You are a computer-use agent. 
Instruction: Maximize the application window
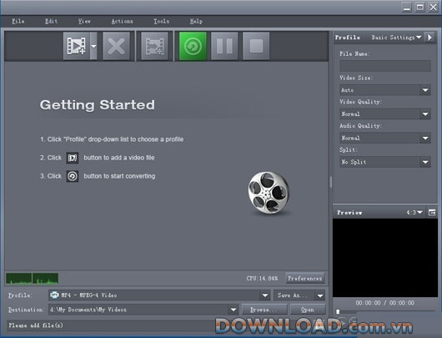[420, 8]
